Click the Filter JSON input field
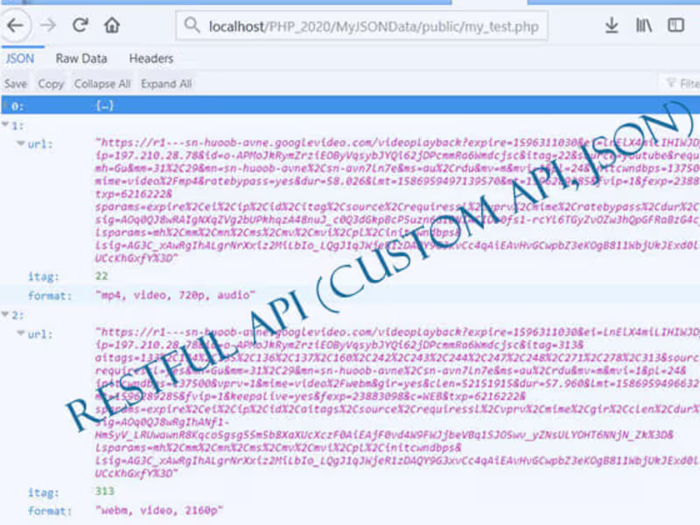 click(681, 83)
